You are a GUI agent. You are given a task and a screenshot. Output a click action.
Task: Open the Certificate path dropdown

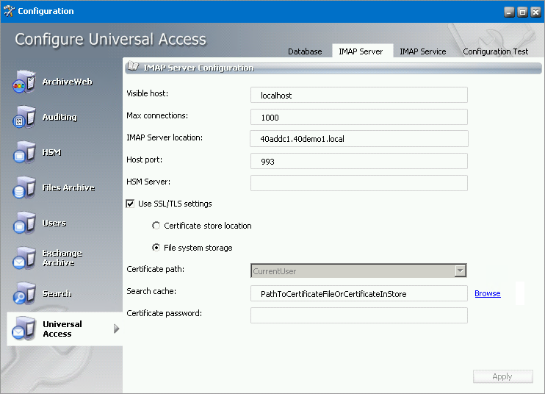(461, 271)
